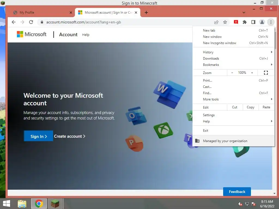279x209 pixels.
Task: Open the Action Center flag icon
Action: [x=253, y=204]
